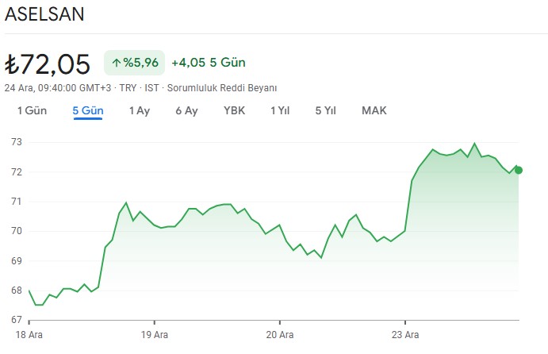Click the 70 price axis label

pos(17,231)
